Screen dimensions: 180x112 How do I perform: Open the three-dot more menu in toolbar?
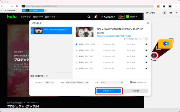click(176, 6)
